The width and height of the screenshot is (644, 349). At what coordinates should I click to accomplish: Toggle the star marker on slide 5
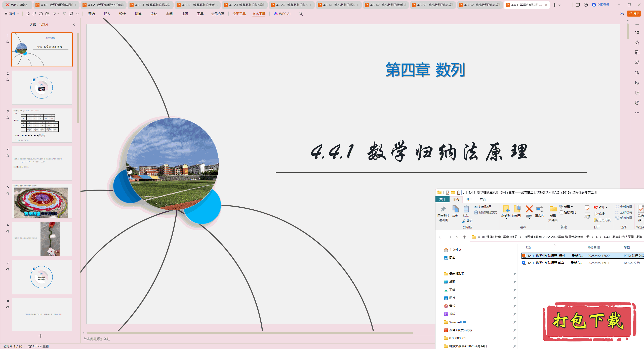[8, 193]
